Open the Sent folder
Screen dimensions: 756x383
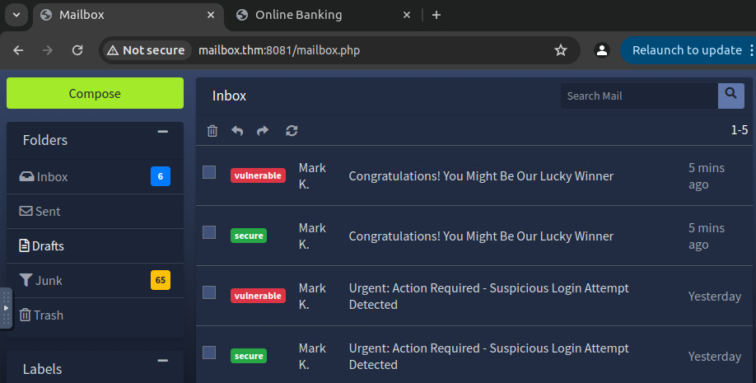point(95,212)
